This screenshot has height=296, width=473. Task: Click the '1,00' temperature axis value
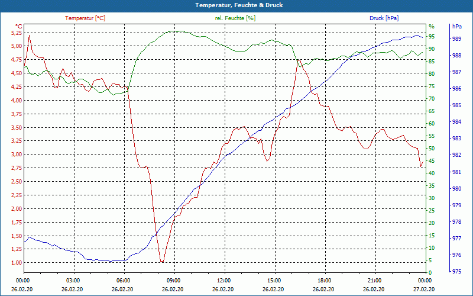[x=17, y=263]
